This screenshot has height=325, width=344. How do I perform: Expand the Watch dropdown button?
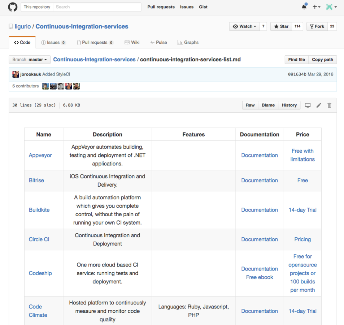244,26
